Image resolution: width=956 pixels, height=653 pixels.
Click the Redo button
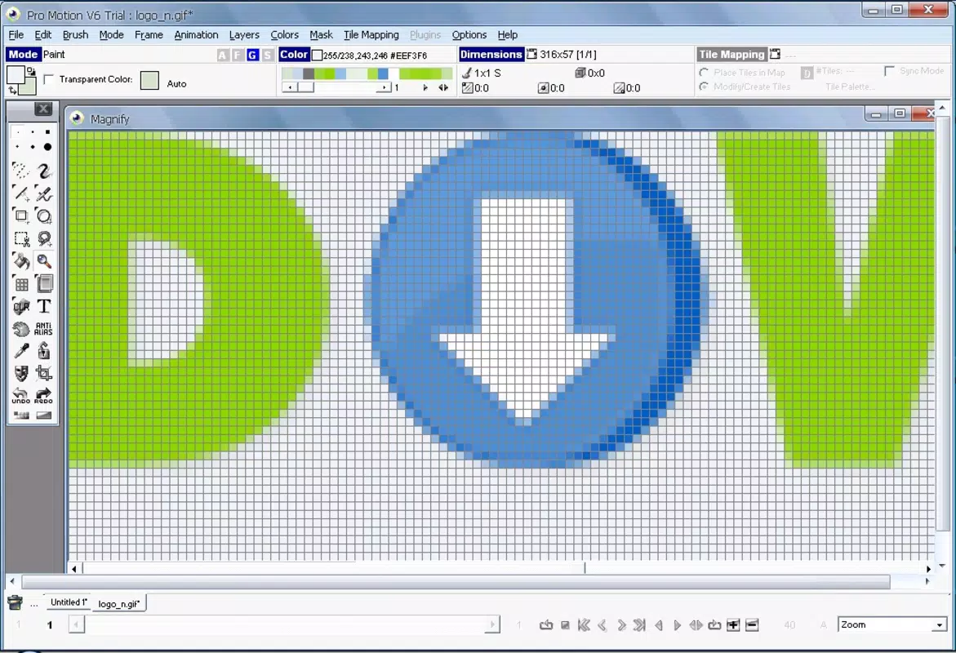click(x=44, y=396)
